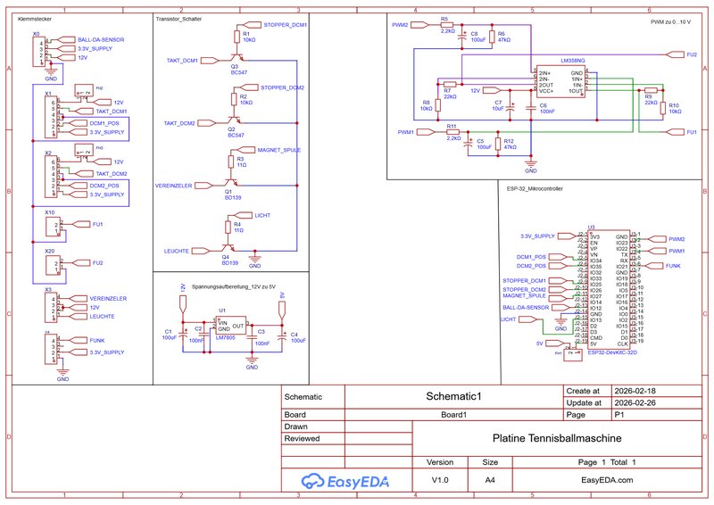Click the version value 'V1.0'
Screen dimensions: 714x505
pyautogui.click(x=440, y=480)
